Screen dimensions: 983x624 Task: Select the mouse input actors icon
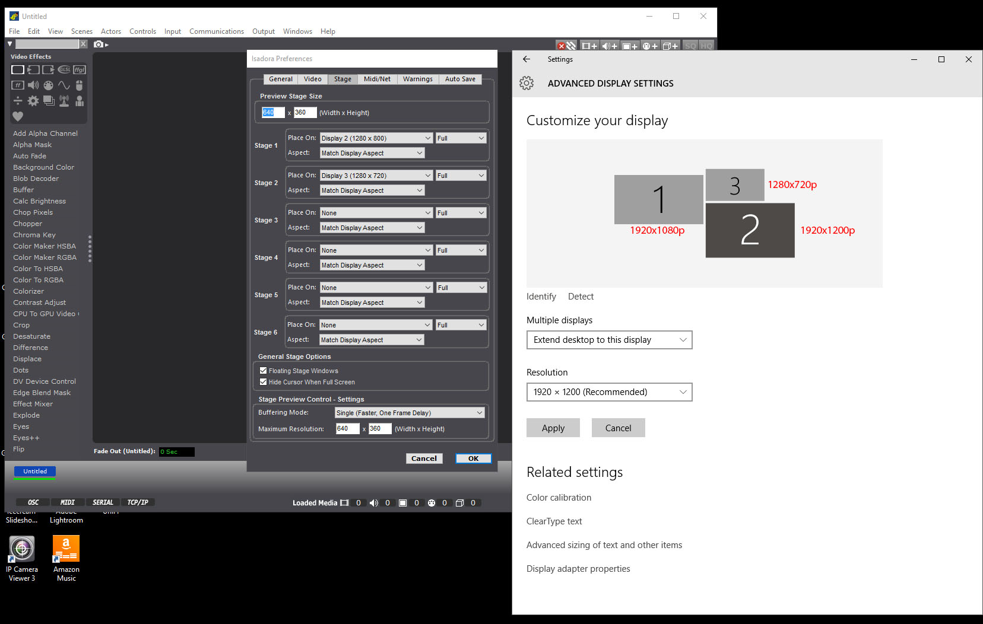click(80, 85)
